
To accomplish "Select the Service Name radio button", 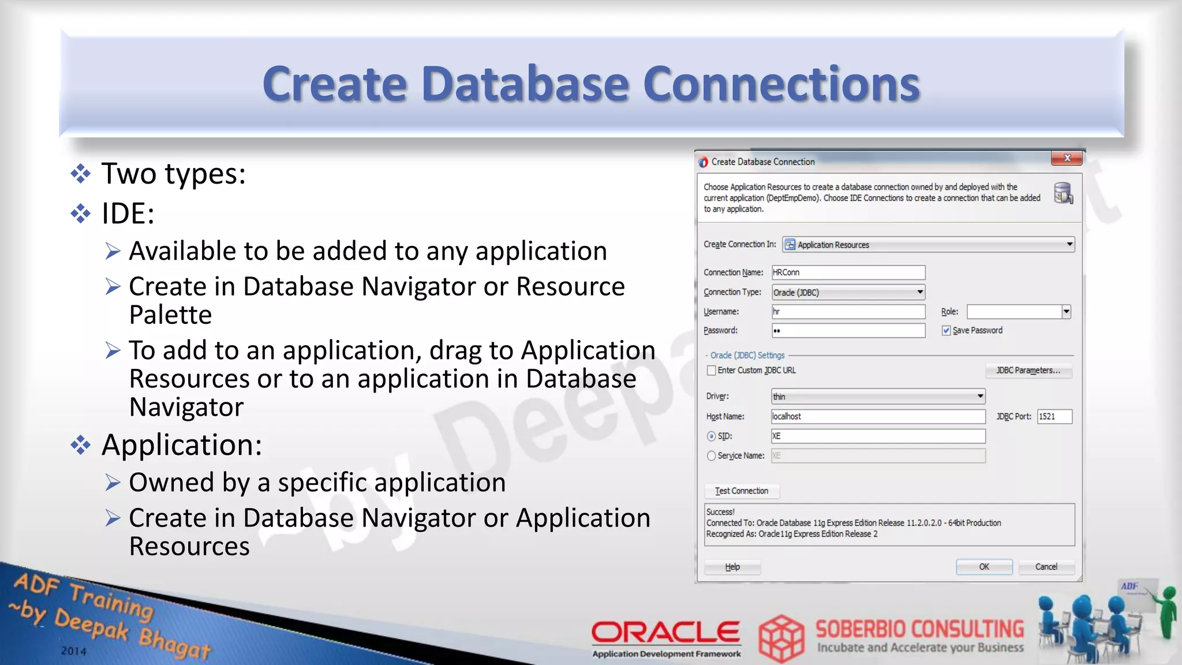I will 711,456.
